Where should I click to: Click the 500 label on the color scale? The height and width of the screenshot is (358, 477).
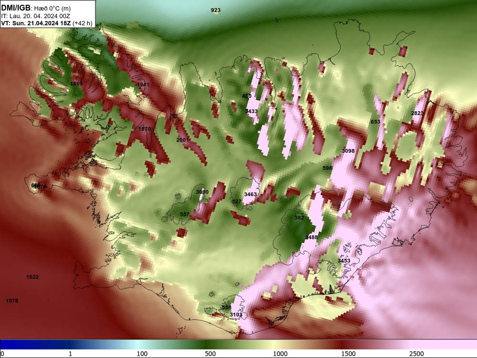(210, 354)
